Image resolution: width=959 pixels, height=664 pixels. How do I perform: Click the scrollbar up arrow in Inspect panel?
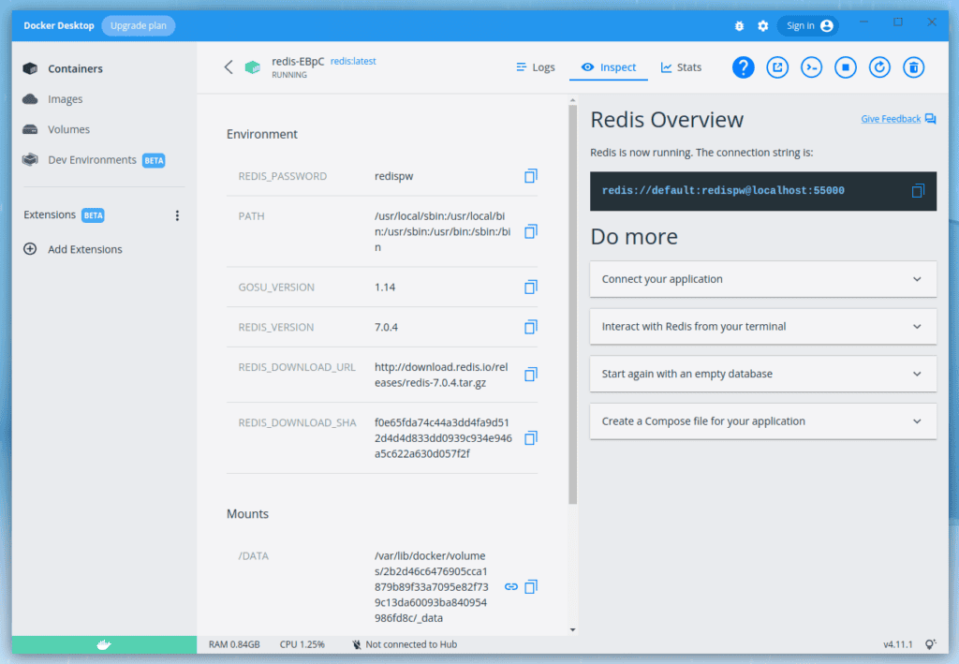[x=572, y=100]
